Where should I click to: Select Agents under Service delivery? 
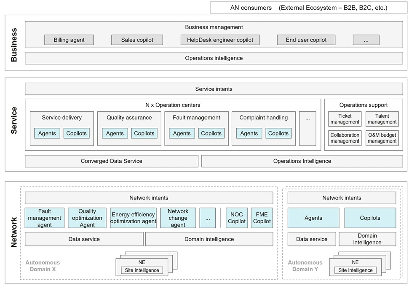47,133
